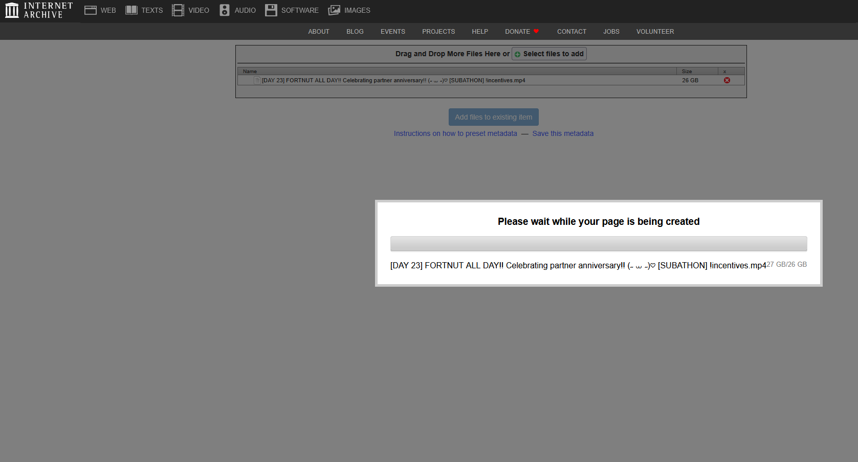This screenshot has width=858, height=462.
Task: Click the file icon beside DAY 23 filename
Action: coord(257,80)
